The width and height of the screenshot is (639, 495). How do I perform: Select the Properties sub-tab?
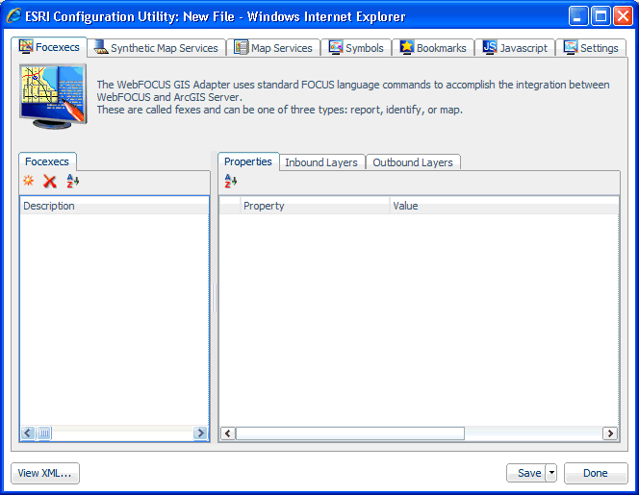pyautogui.click(x=248, y=161)
